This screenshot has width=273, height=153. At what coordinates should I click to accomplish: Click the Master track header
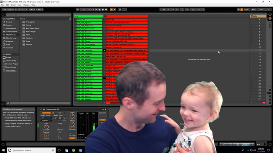point(258,16)
